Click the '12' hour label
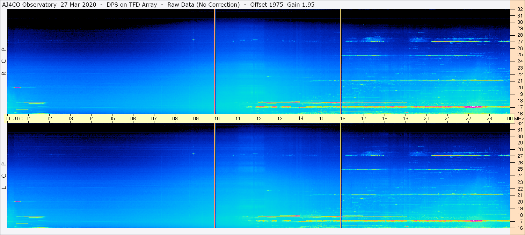Image resolution: width=525 pixels, height=235 pixels. [x=259, y=119]
